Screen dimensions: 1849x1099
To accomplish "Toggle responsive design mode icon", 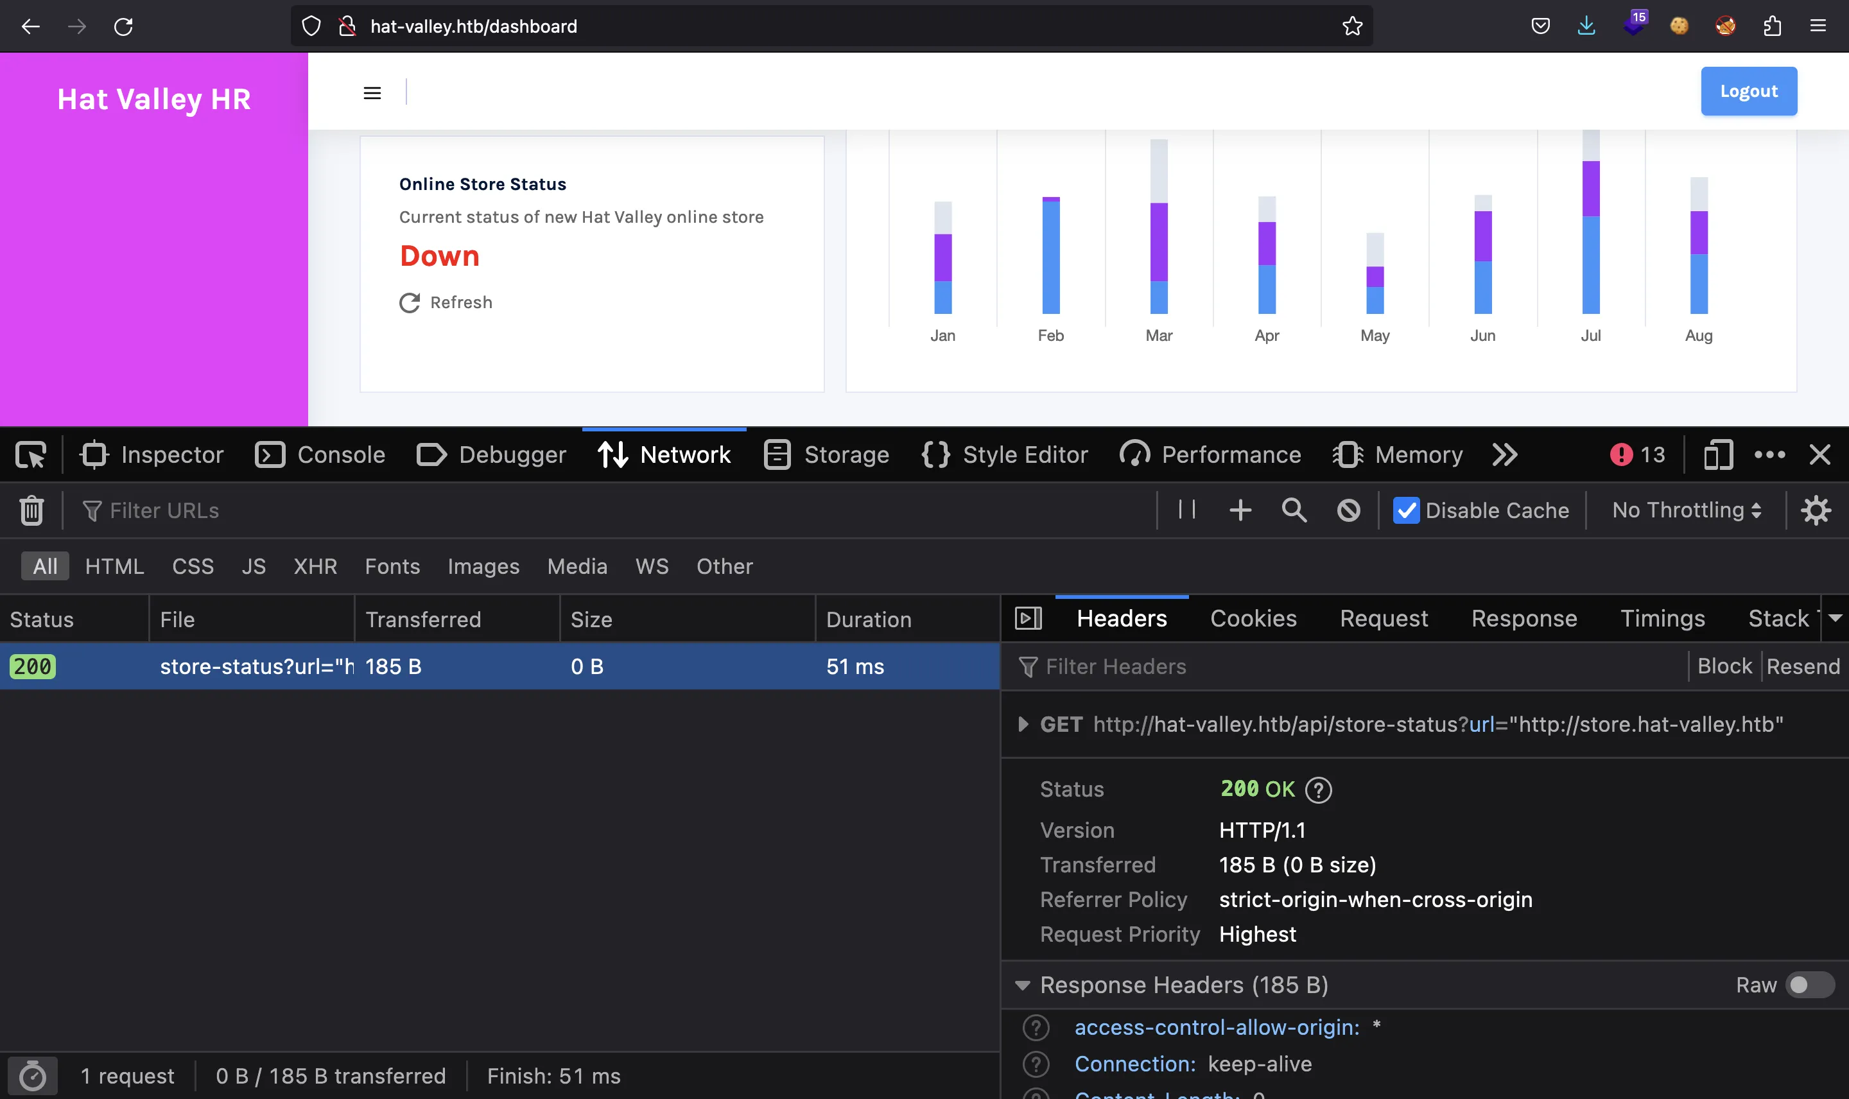I will (1718, 454).
